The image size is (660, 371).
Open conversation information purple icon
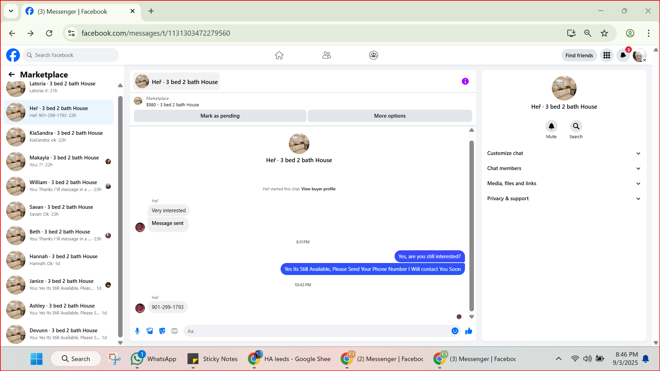[x=465, y=81]
